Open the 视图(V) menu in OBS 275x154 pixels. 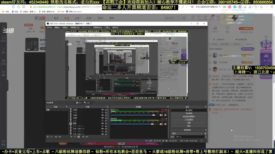click(65, 28)
